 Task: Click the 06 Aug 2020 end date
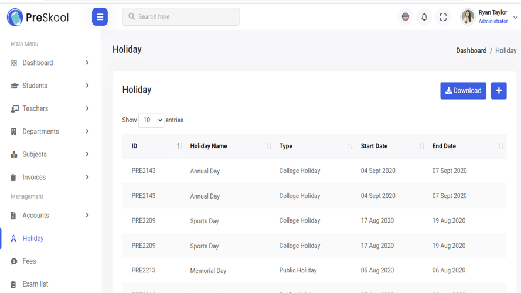(x=448, y=270)
